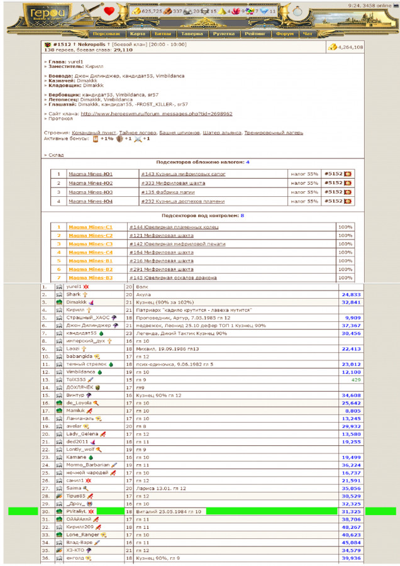Open the Тренировочный лагерь building link

click(x=274, y=133)
